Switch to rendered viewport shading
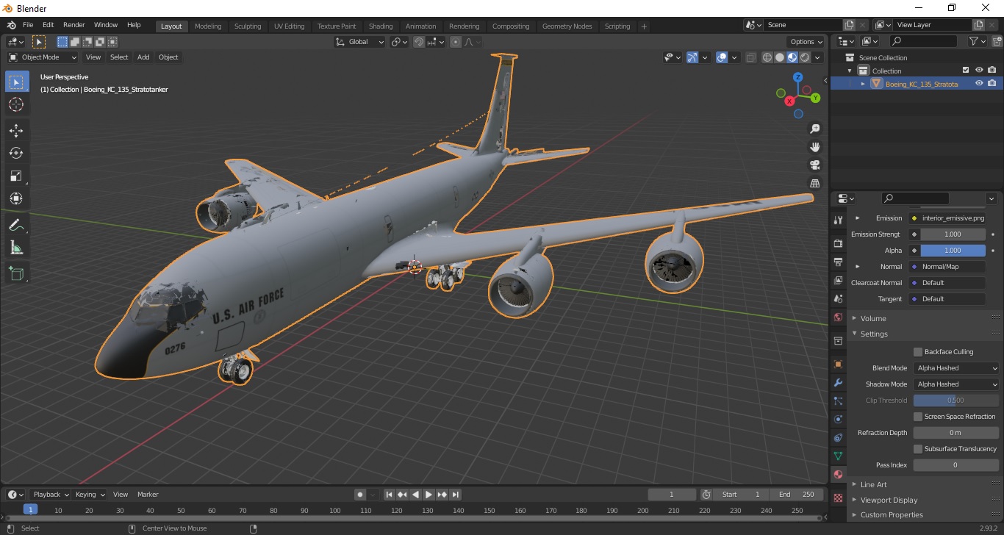 [x=805, y=57]
